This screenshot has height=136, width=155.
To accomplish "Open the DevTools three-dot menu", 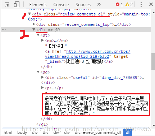I will 141,5.
